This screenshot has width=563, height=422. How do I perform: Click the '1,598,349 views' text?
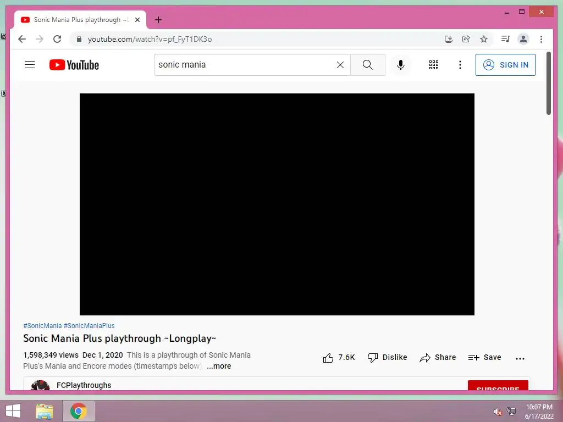(51, 356)
